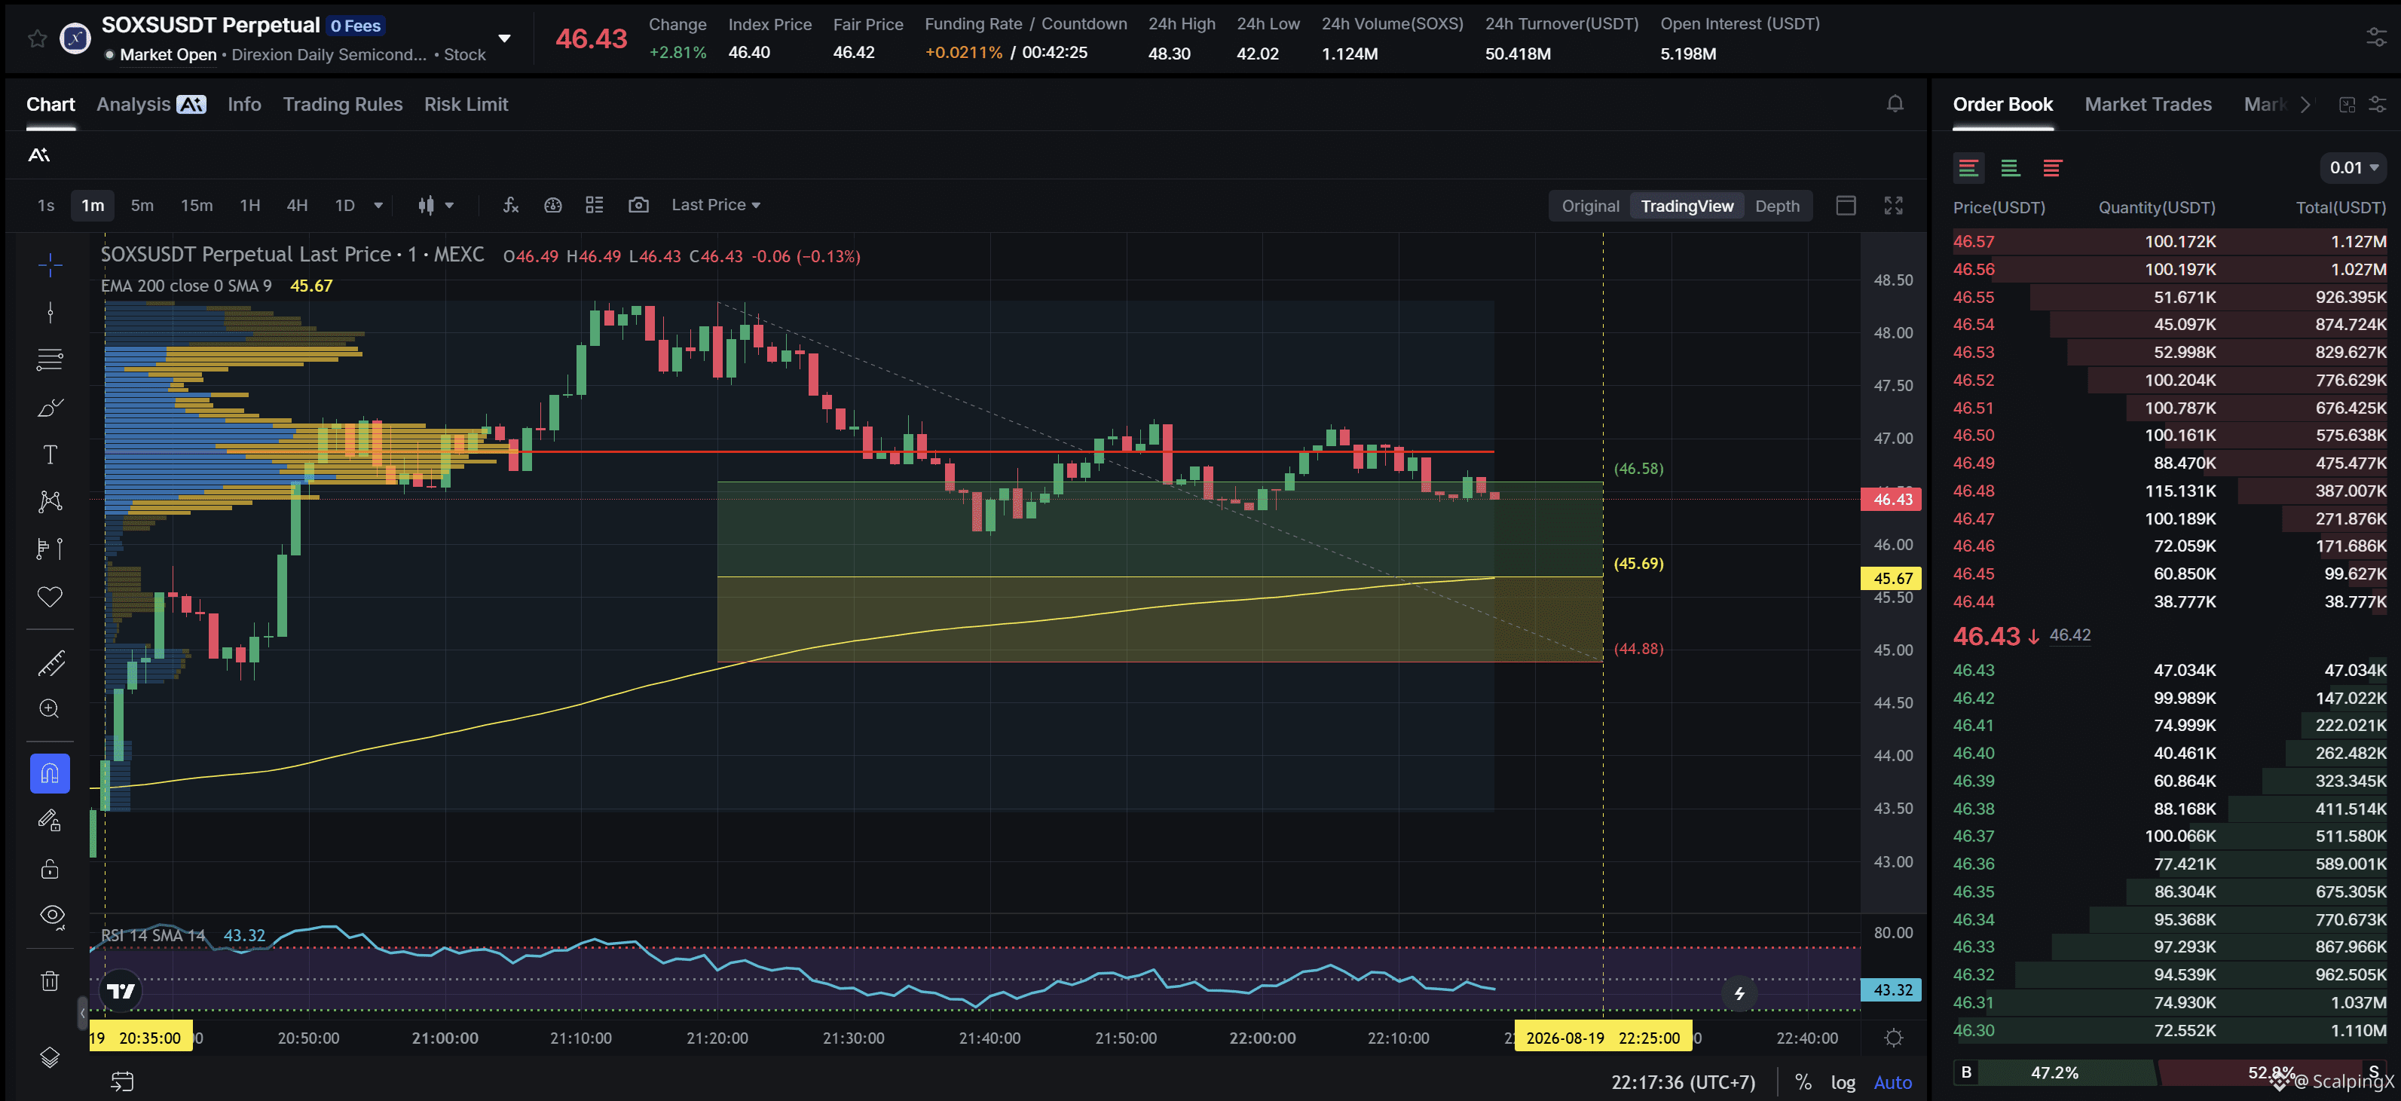Toggle Auto scale on price axis
Image resolution: width=2401 pixels, height=1101 pixels.
(x=1893, y=1081)
